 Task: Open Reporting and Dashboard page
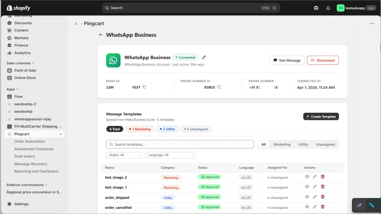(36, 171)
